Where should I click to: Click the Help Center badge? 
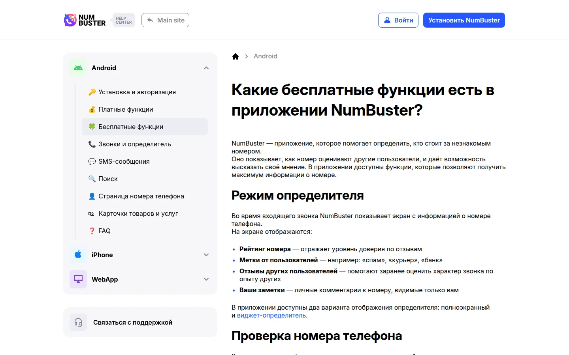click(x=123, y=20)
